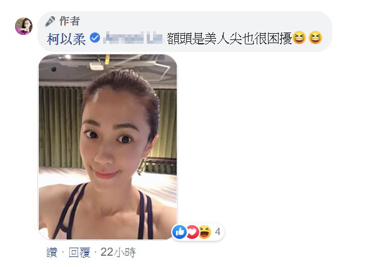Open the reaction count showing 4

pyautogui.click(x=217, y=232)
